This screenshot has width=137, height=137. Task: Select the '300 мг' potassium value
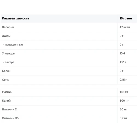[124, 101]
